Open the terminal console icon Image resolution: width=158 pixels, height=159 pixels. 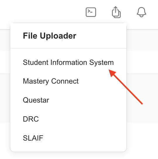click(91, 12)
